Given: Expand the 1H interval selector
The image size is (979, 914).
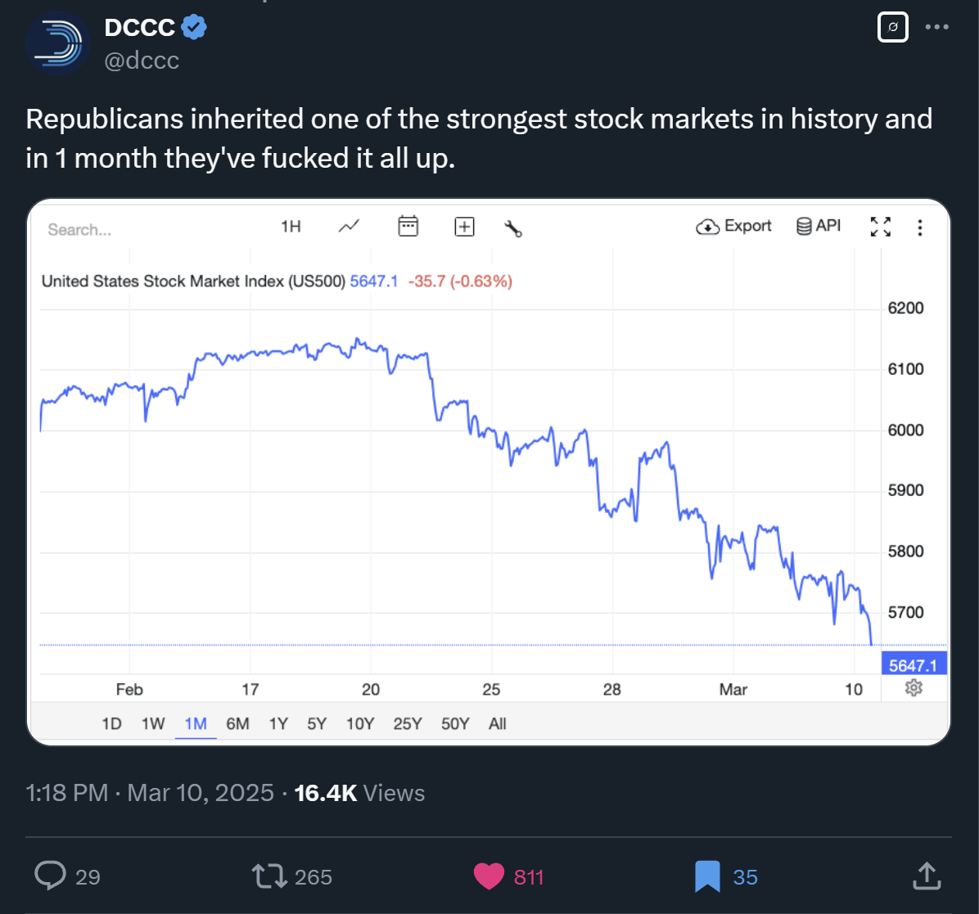Looking at the screenshot, I should (x=291, y=226).
